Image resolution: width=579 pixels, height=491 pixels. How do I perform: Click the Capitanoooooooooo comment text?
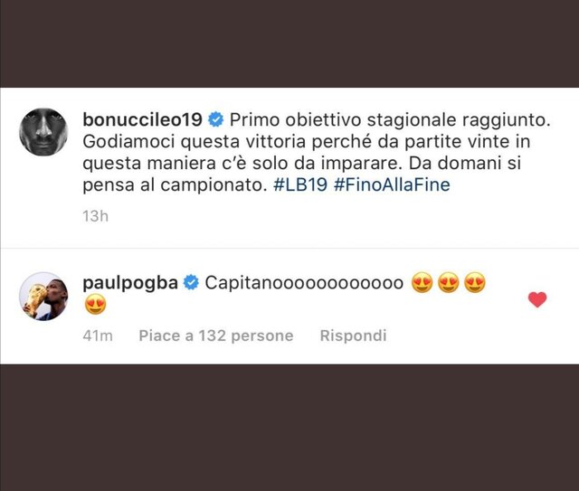(x=304, y=283)
